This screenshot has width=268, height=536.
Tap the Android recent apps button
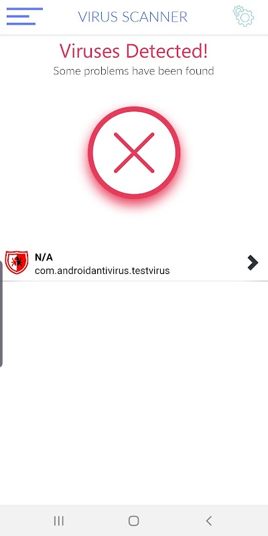(59, 521)
